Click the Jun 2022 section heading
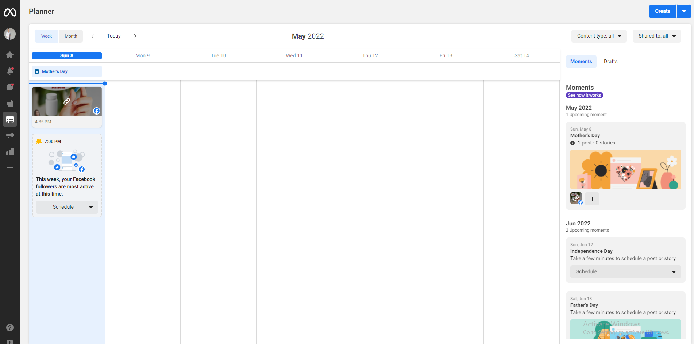Viewport: 694px width, 344px height. click(578, 224)
